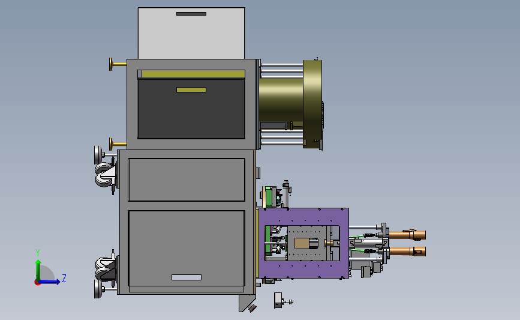This screenshot has width=520, height=320.
Task: Select the lower copper tube
Action: coord(407,252)
